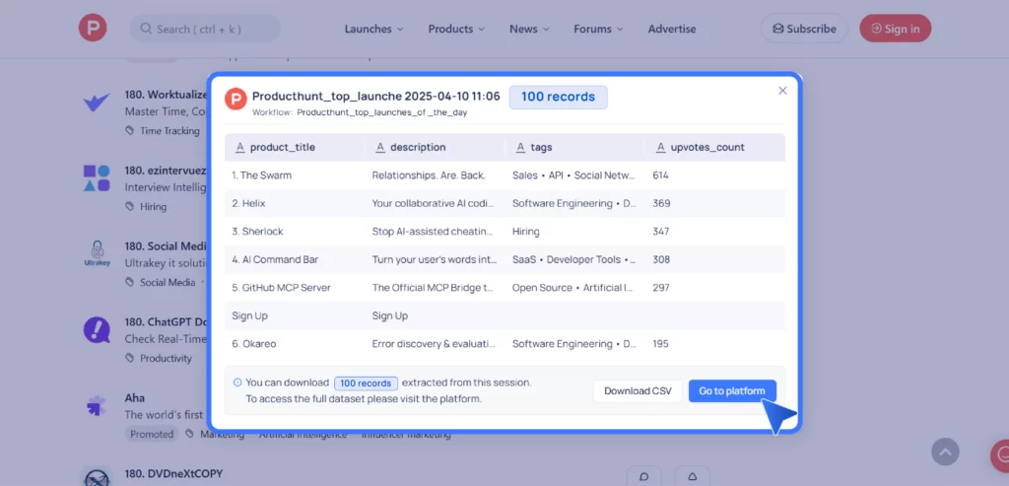Screen dimensions: 1009x486
Task: Expand the Forums menu
Action: pos(598,29)
